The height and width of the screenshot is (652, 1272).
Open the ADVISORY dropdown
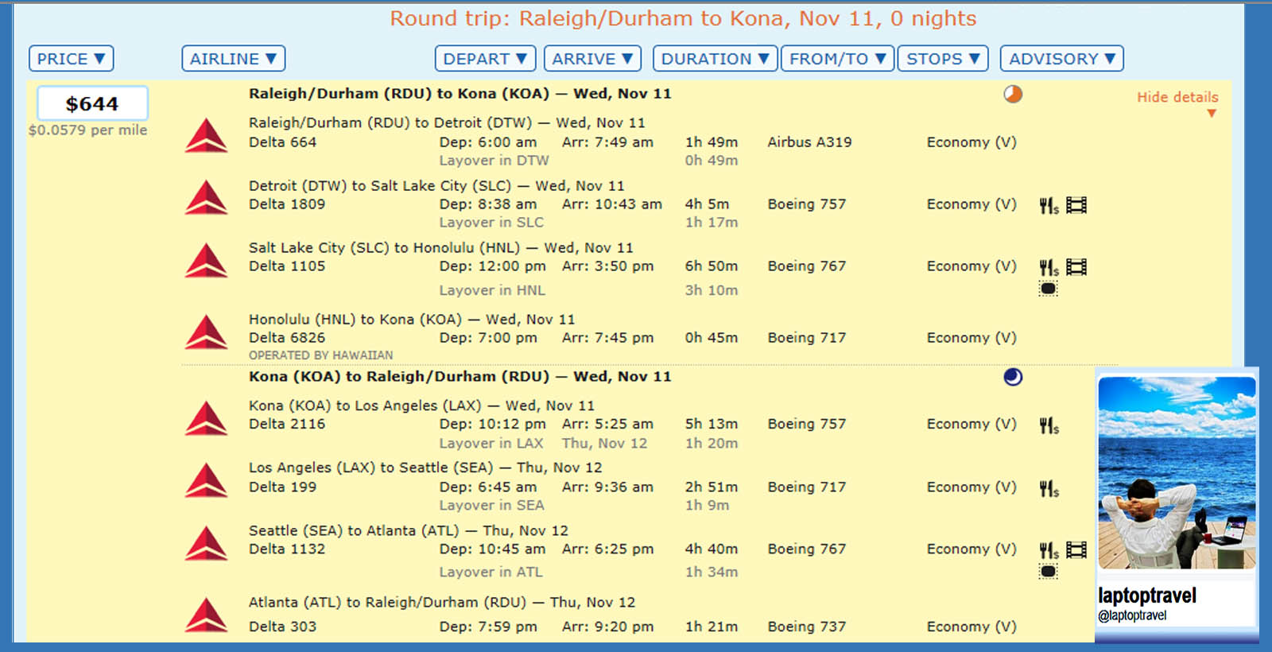coord(1061,59)
